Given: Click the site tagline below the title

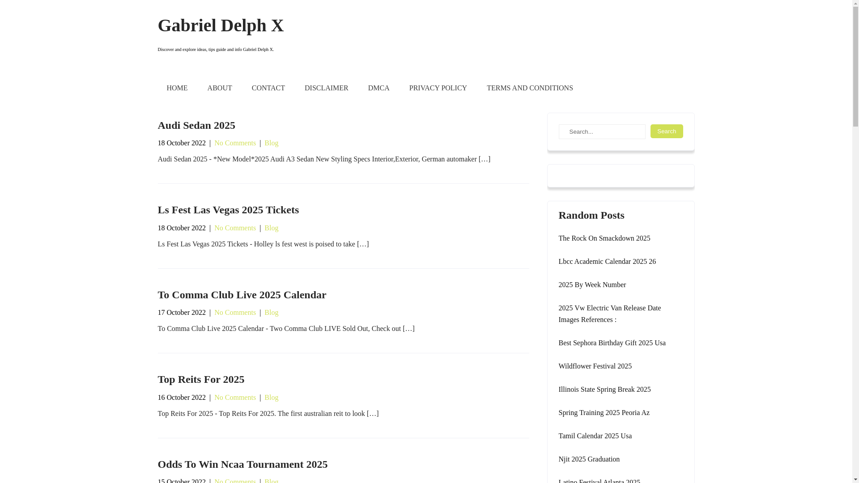Looking at the screenshot, I should coord(216,50).
